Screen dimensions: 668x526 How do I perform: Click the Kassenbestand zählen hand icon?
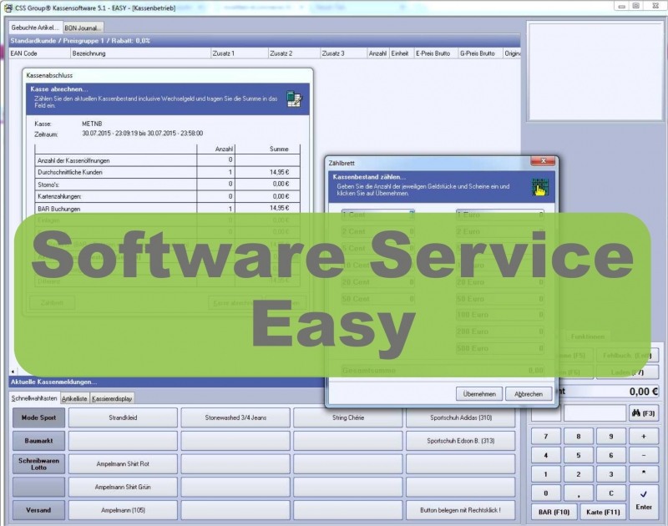coord(539,187)
